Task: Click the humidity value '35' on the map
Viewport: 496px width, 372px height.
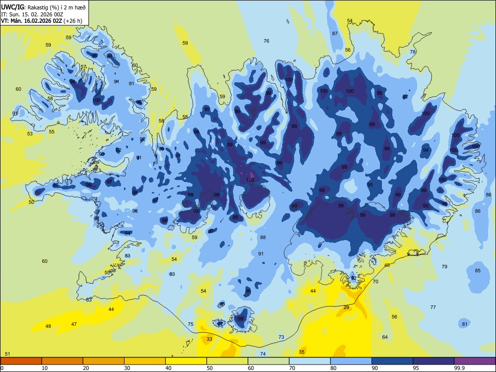Action: [x=302, y=352]
